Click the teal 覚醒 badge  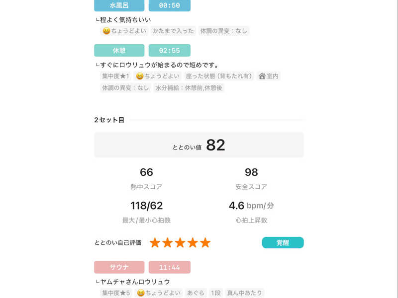click(283, 243)
